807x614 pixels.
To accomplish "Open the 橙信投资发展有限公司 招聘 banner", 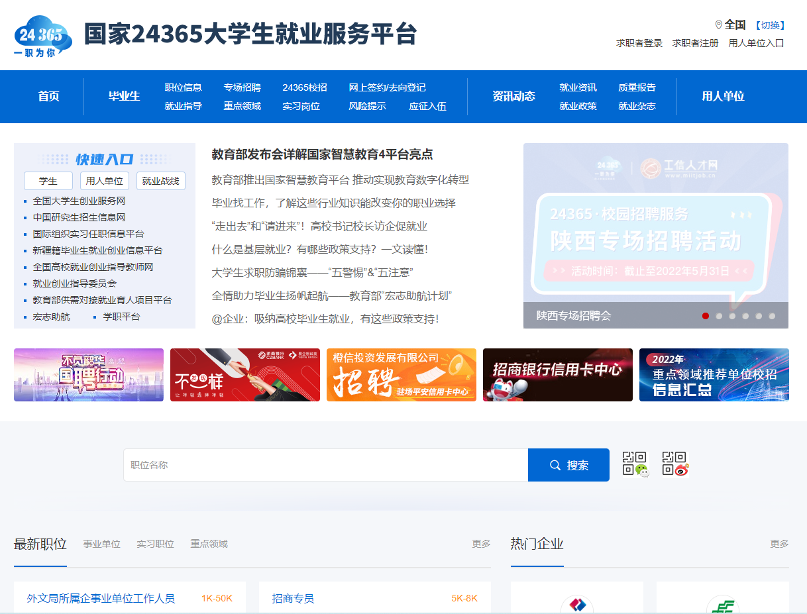I will [x=401, y=375].
